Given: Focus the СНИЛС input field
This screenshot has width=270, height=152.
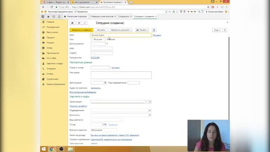Looking at the screenshot, I should (x=102, y=53).
